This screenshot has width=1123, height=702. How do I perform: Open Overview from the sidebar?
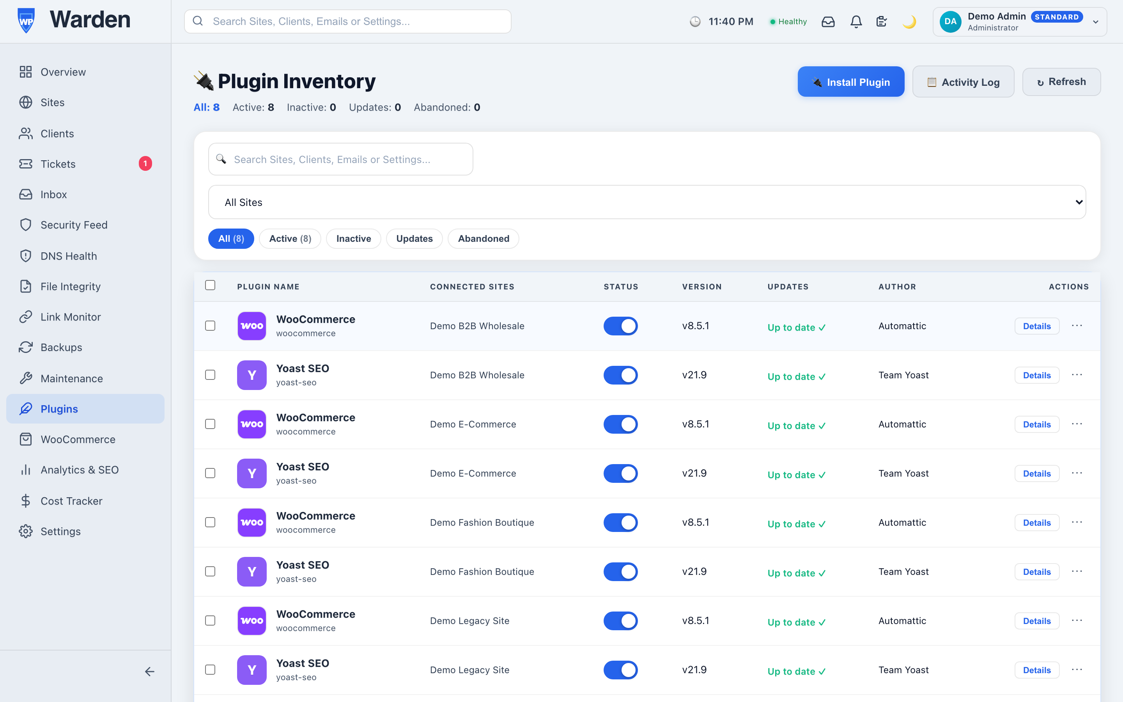(x=85, y=72)
